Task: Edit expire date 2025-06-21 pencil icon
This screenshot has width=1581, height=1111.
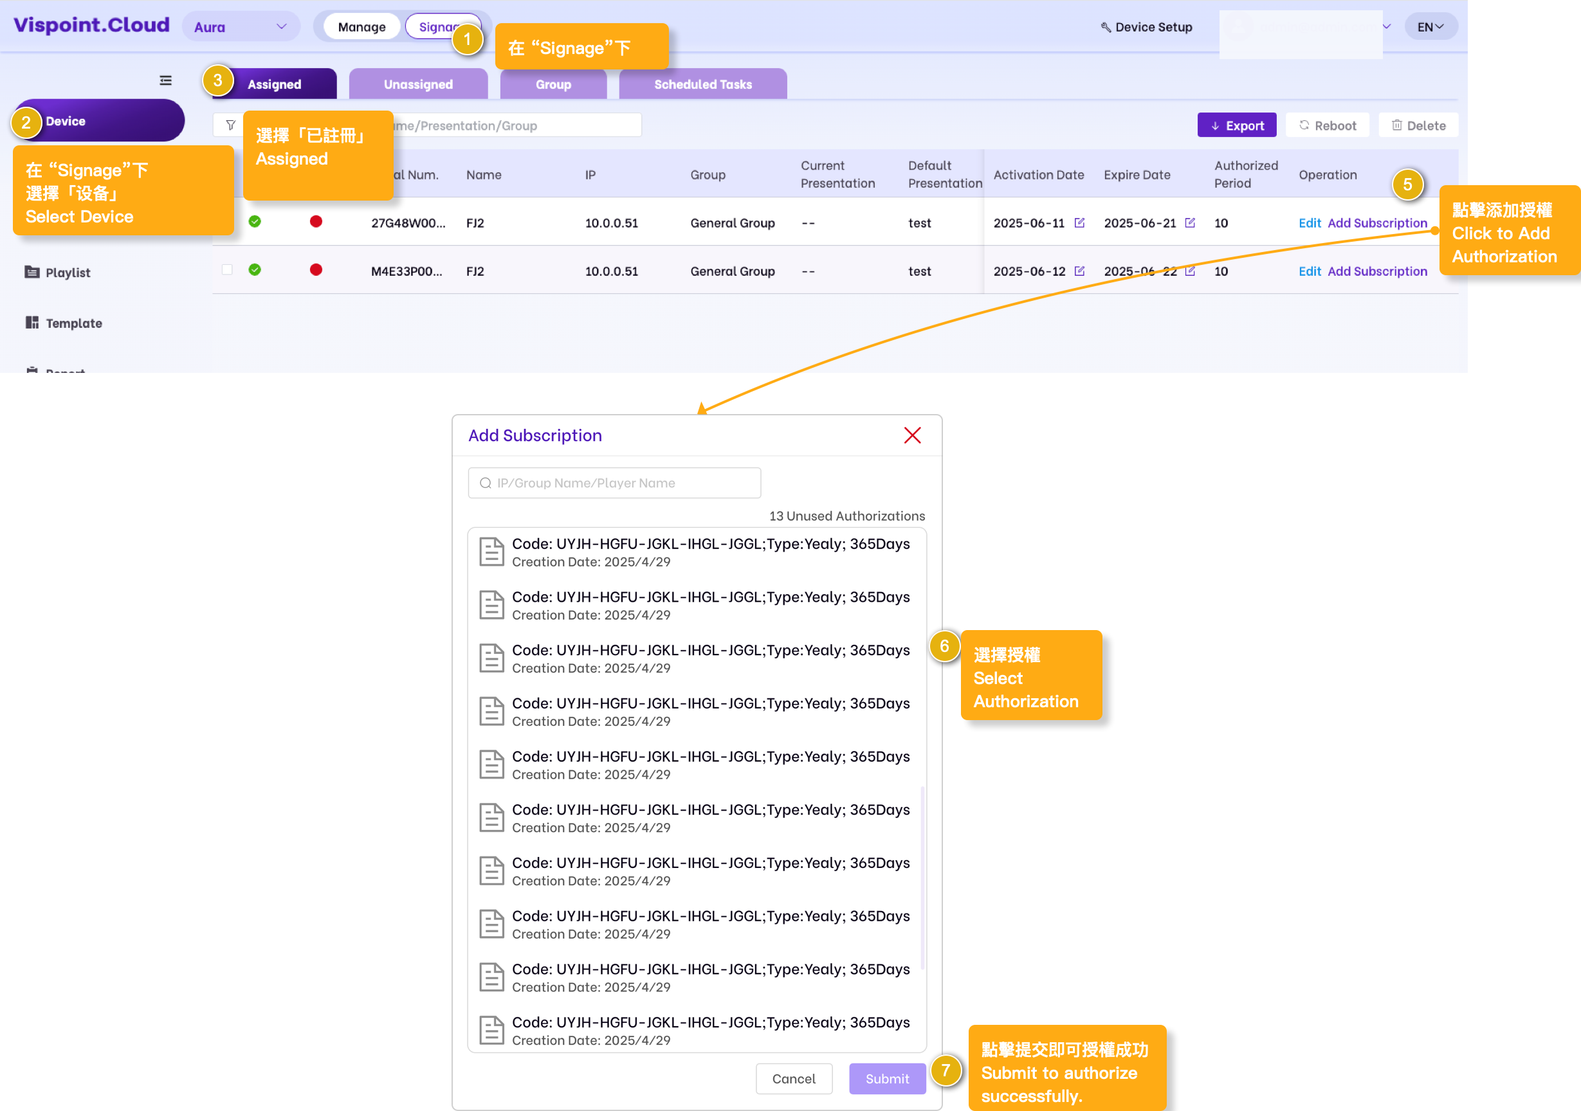Action: (x=1189, y=223)
